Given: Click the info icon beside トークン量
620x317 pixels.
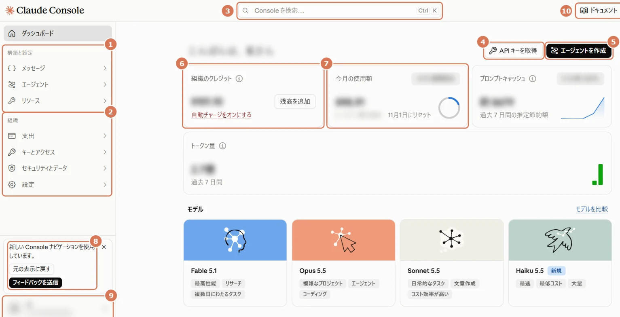Looking at the screenshot, I should [222, 146].
